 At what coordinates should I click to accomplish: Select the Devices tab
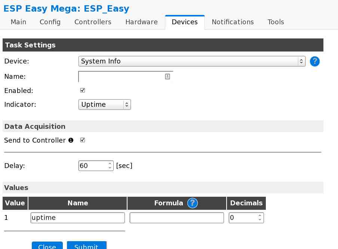(185, 22)
